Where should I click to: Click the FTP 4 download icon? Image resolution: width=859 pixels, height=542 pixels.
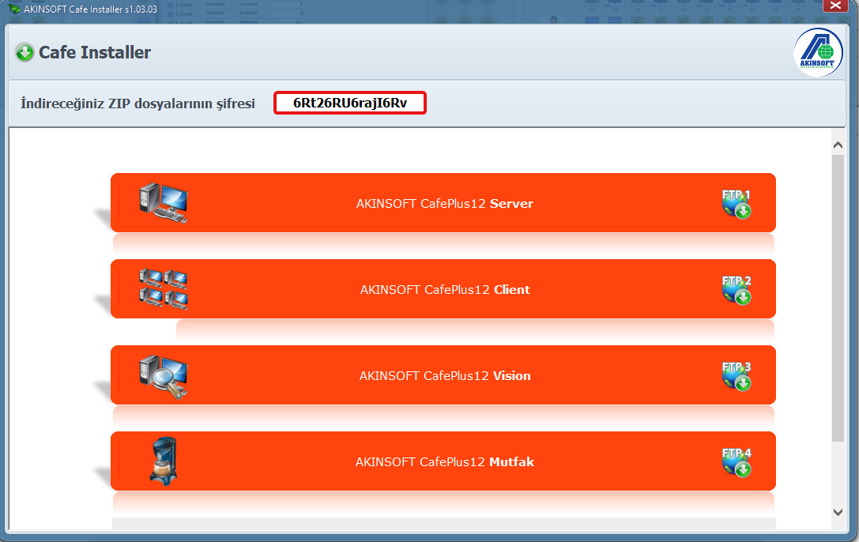(737, 461)
